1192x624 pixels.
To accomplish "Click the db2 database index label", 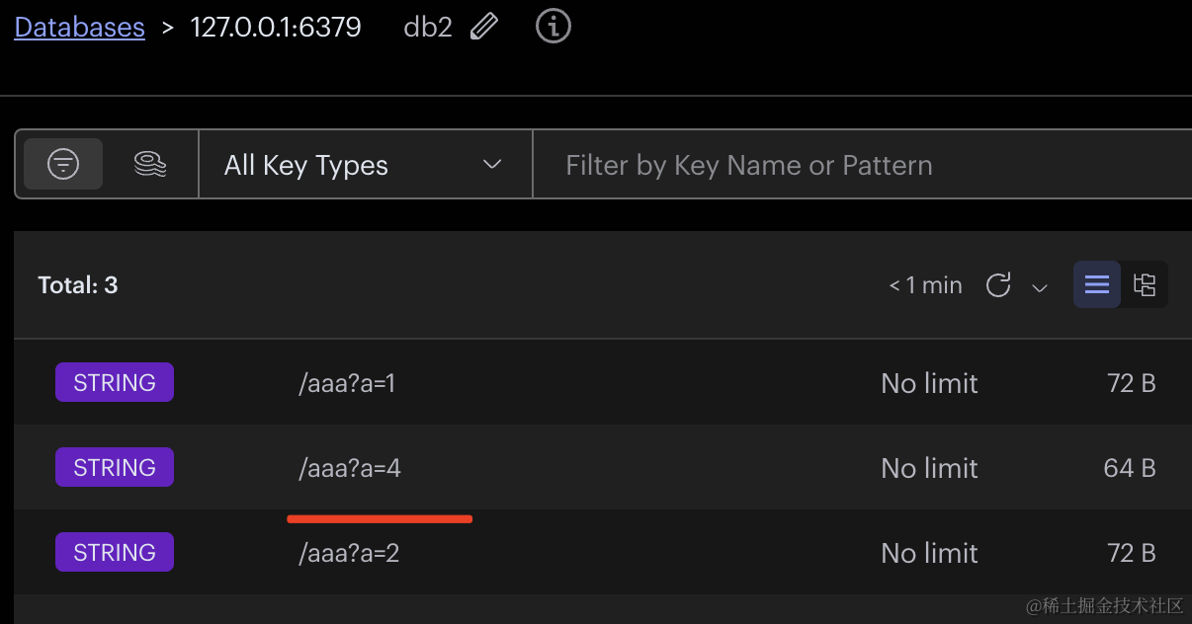I will click(x=428, y=27).
